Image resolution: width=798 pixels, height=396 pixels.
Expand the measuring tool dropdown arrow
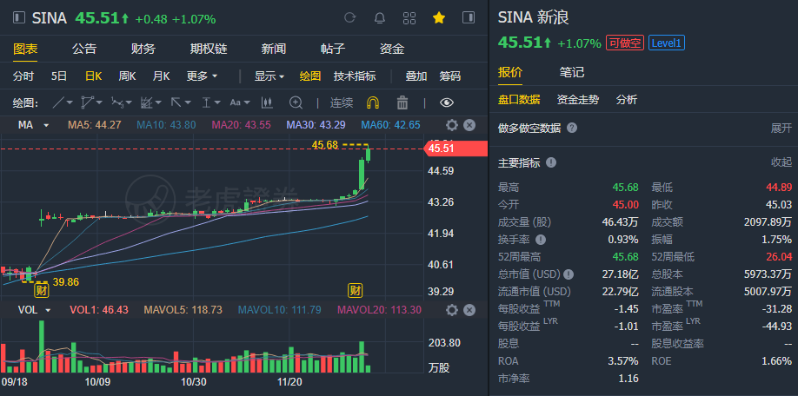(x=217, y=102)
